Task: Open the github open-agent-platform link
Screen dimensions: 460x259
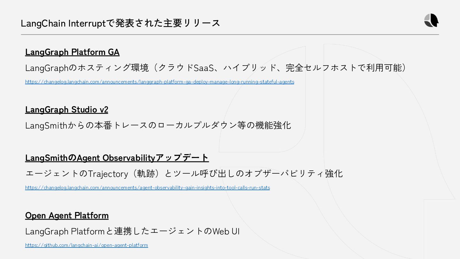Action: pyautogui.click(x=87, y=245)
